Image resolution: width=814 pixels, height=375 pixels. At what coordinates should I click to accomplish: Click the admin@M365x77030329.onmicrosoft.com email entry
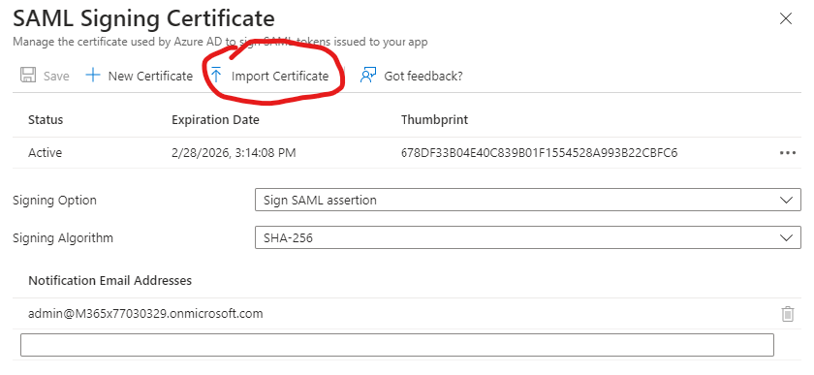(145, 314)
